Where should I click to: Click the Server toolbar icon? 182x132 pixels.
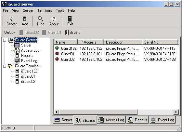tap(11, 19)
